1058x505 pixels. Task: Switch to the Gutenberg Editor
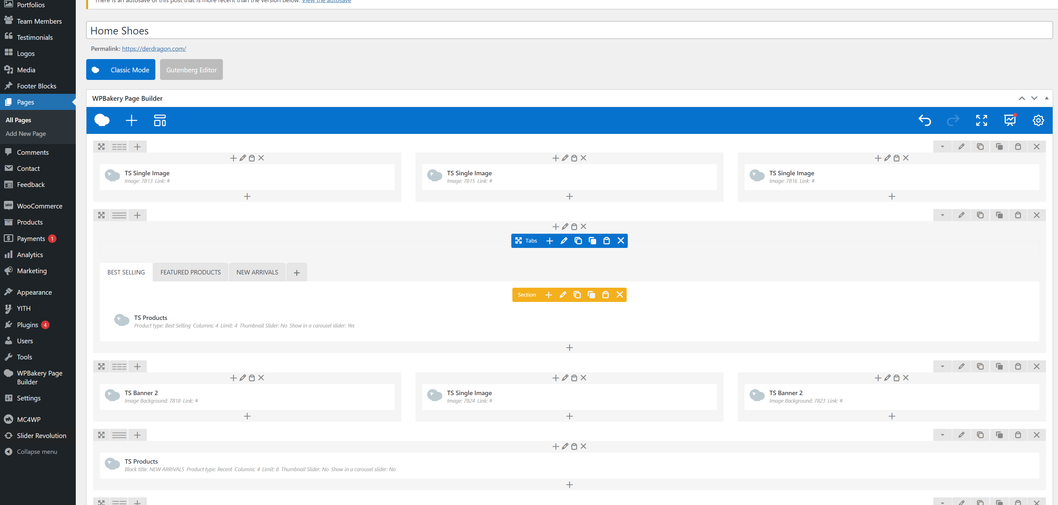(191, 69)
